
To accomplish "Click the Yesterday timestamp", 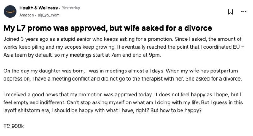I will coord(71,8).
